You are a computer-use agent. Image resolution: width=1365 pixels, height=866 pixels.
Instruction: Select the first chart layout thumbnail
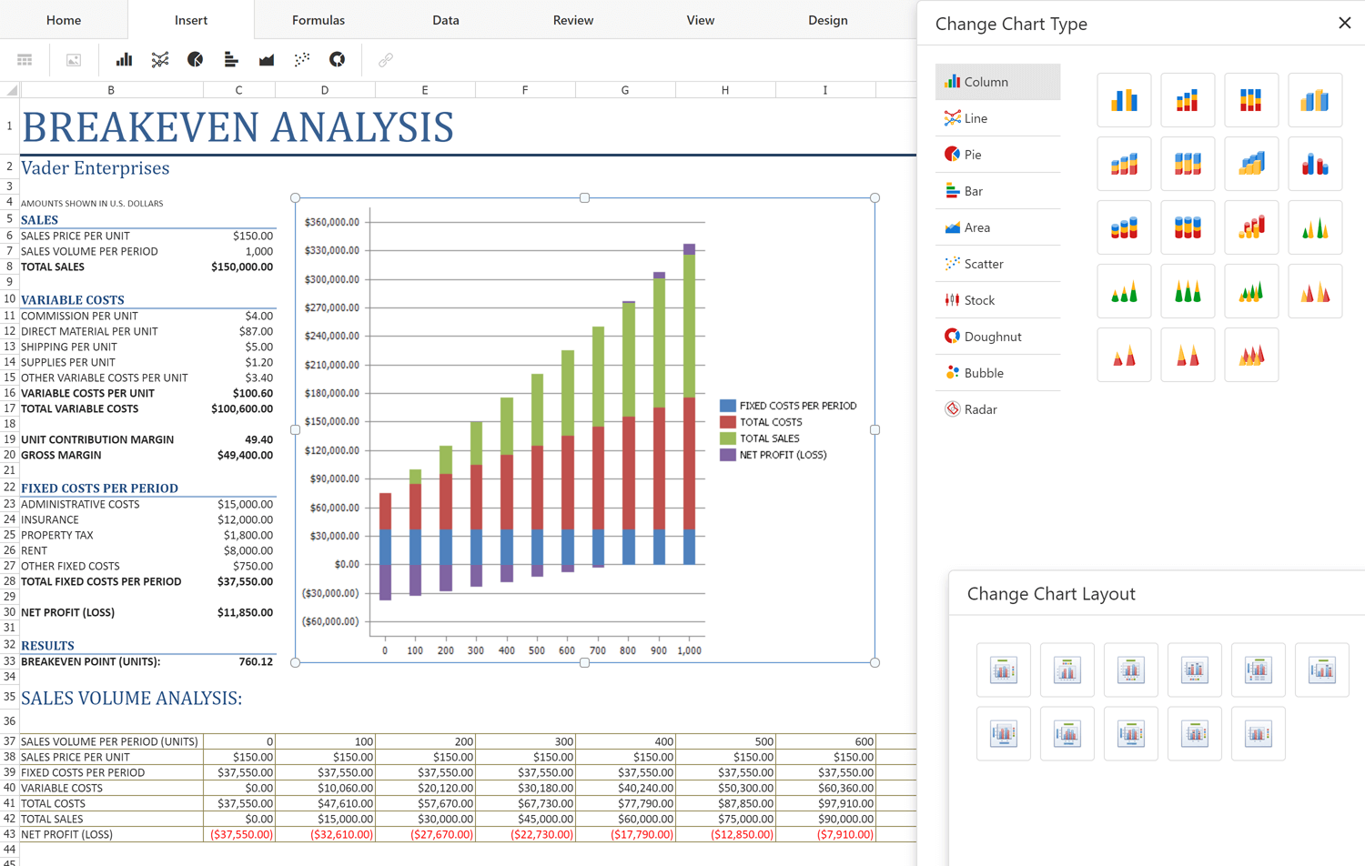tap(1003, 670)
